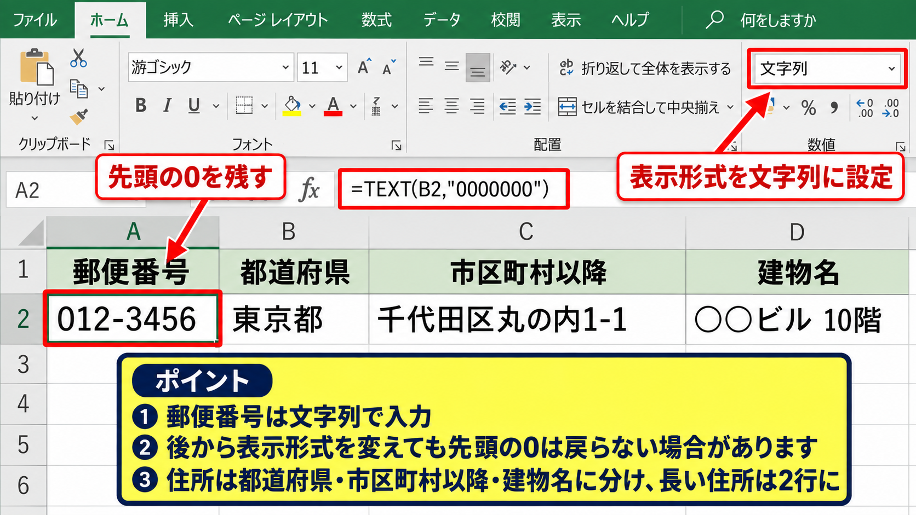Expand the font group dialog launcher
The width and height of the screenshot is (916, 515).
coord(396,145)
